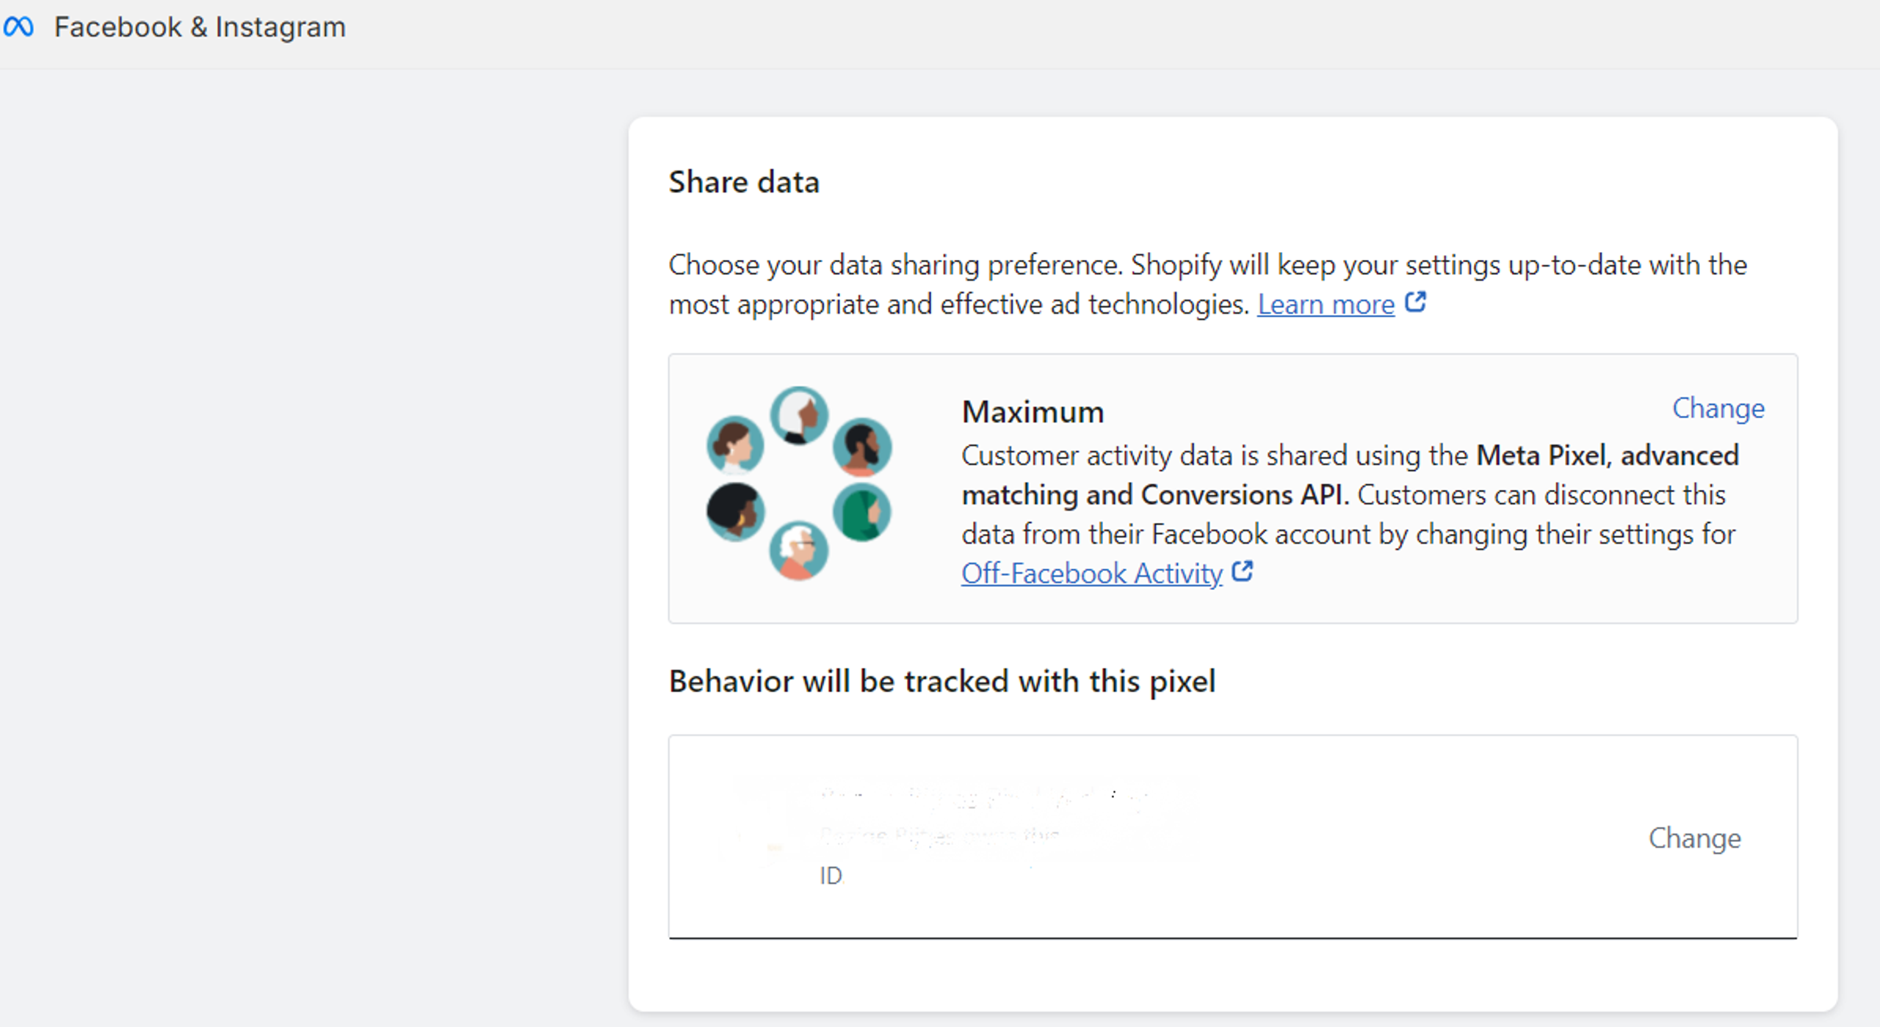Screen dimensions: 1880x1027
Task: Change the Maximum data sharing level
Action: click(1718, 408)
